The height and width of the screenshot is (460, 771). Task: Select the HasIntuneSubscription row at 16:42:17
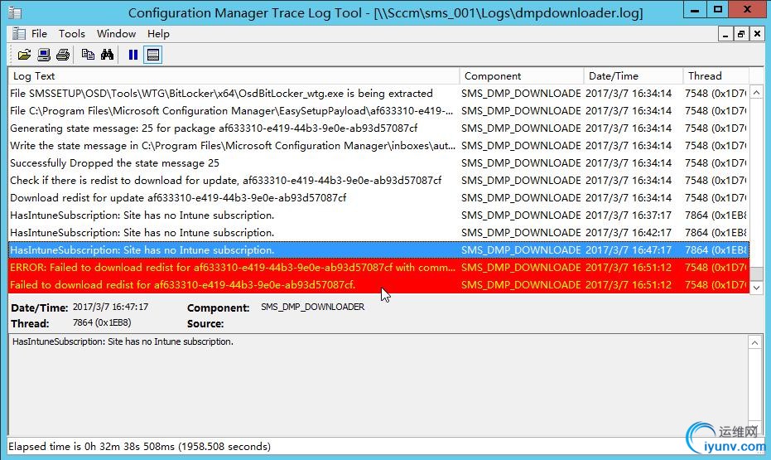click(x=378, y=233)
